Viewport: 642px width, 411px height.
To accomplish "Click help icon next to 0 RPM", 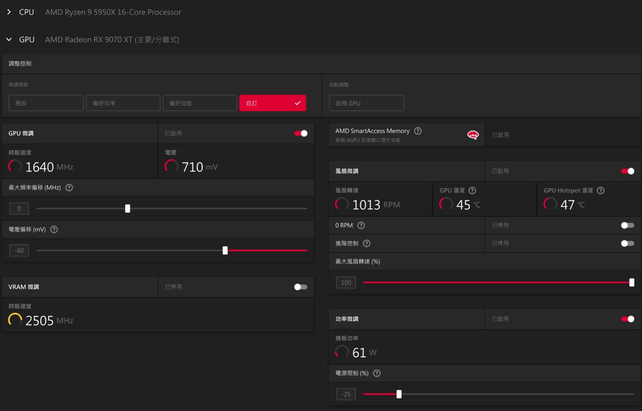I will pos(361,225).
